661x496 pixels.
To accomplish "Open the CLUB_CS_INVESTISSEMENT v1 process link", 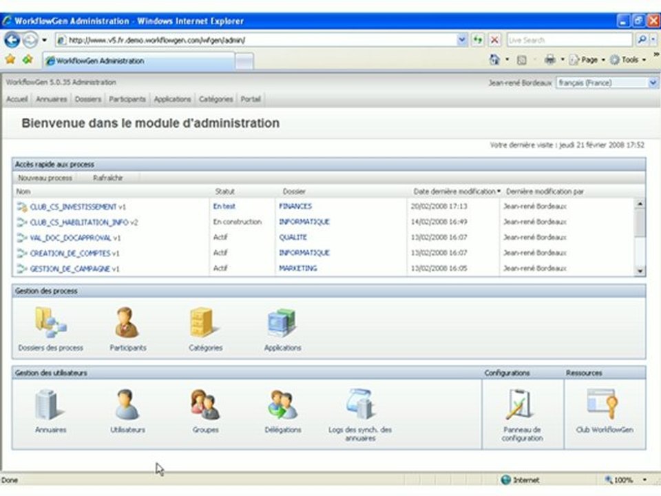I will point(78,207).
